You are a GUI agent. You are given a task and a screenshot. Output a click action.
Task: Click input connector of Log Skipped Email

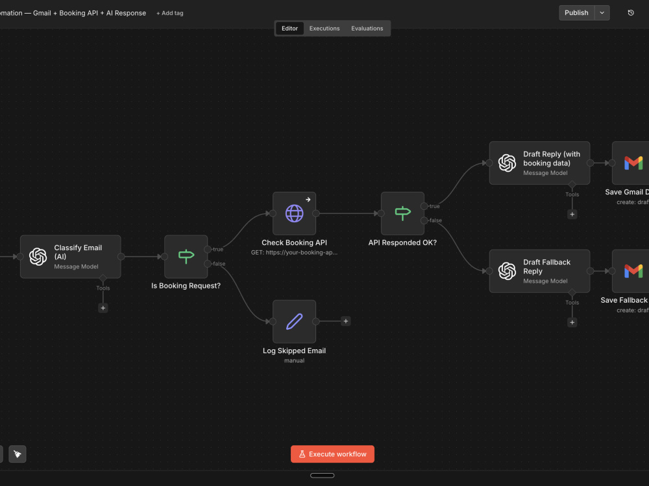click(273, 321)
